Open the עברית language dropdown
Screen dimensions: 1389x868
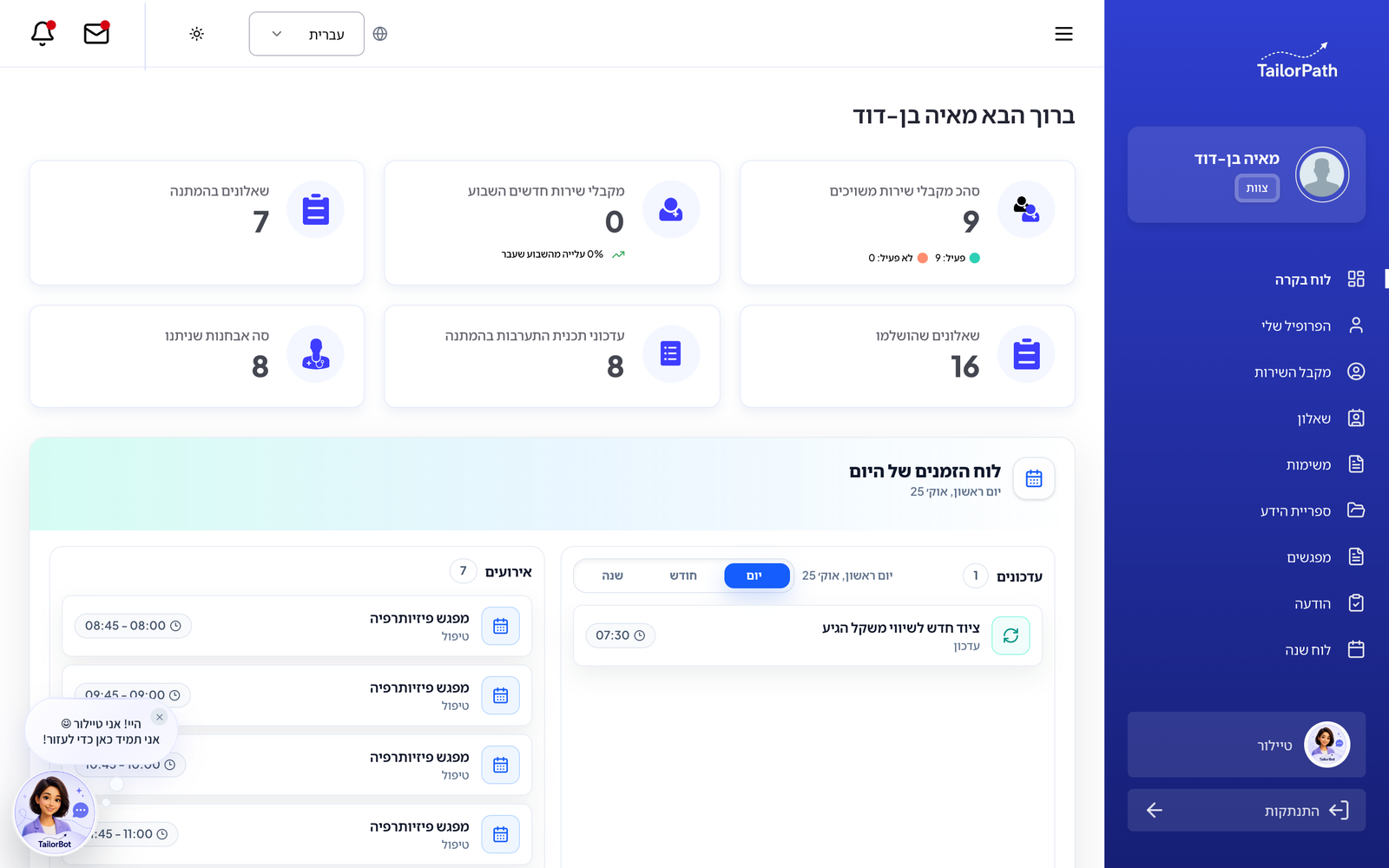coord(306,34)
